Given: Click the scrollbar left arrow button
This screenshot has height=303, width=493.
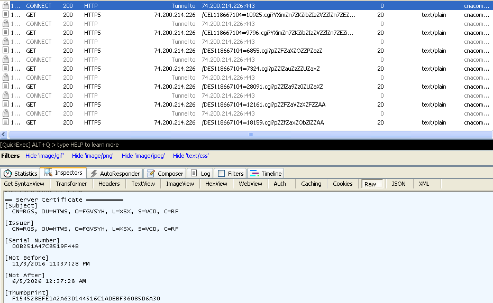Looking at the screenshot, I should pyautogui.click(x=4, y=135).
